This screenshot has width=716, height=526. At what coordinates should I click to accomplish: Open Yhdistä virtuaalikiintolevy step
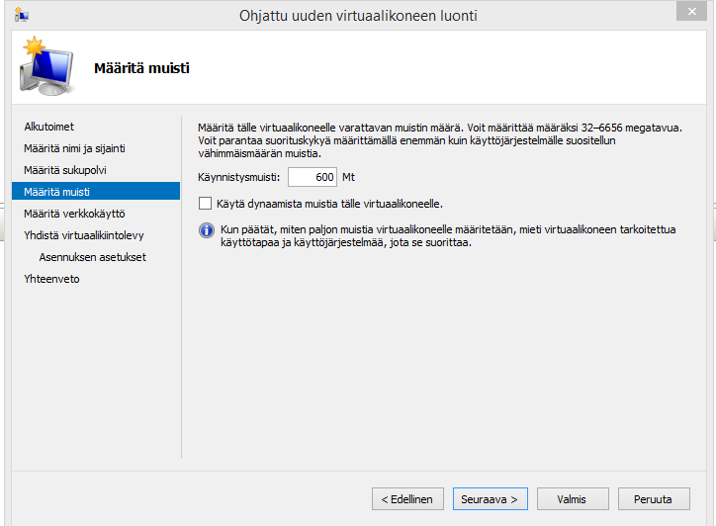point(83,235)
